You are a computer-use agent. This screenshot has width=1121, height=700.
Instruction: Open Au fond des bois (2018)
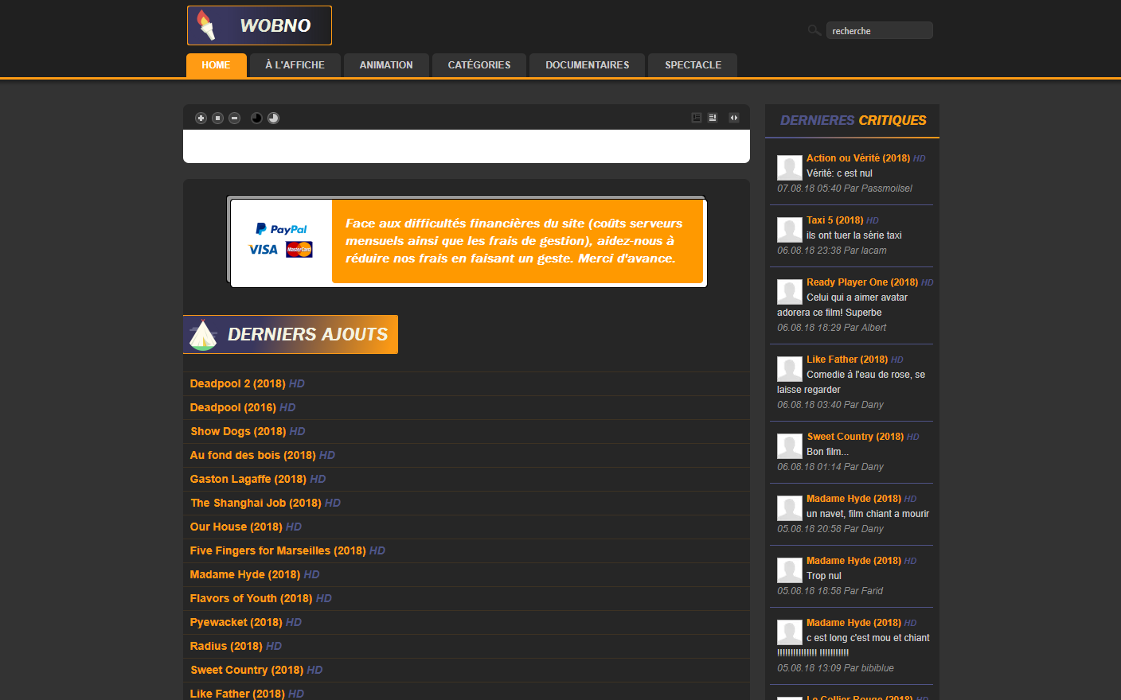pos(253,455)
